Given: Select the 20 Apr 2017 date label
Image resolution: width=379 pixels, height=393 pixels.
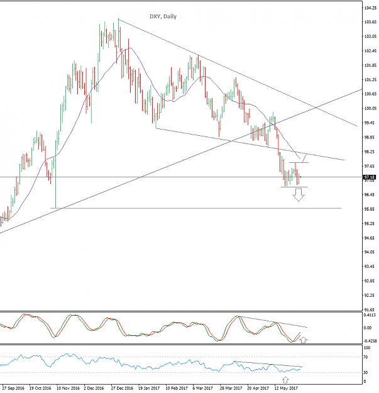Looking at the screenshot, I should pos(258,388).
